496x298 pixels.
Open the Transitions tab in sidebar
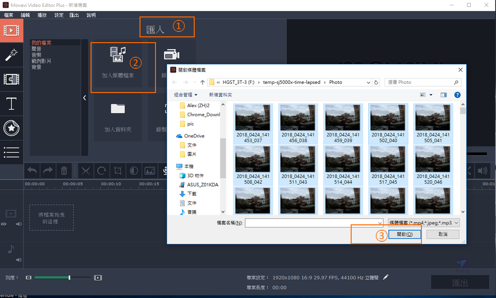(x=12, y=79)
